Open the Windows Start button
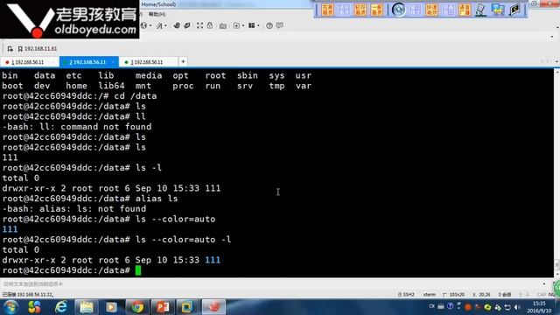The image size is (560, 315). [10, 307]
